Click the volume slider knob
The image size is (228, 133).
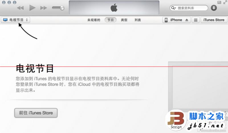(62, 8)
